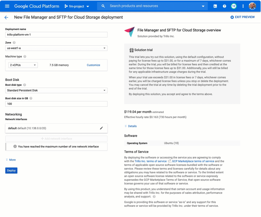Open the Zone us-west1-a dropdown
Screen dimensions: 261x217
(56, 48)
